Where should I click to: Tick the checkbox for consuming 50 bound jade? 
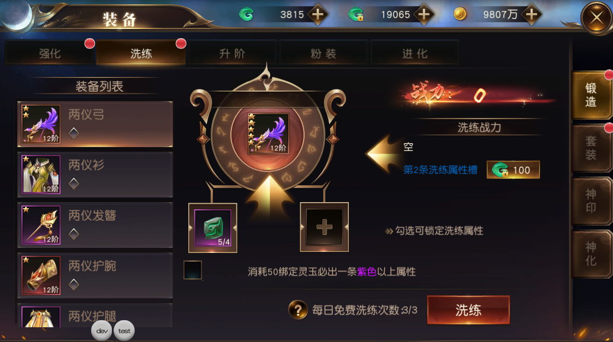193,270
